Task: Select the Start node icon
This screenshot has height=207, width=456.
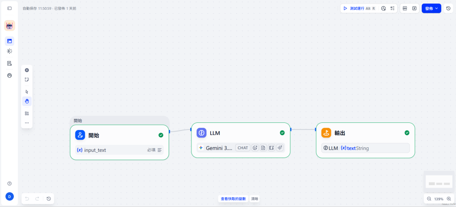Action: (x=80, y=135)
